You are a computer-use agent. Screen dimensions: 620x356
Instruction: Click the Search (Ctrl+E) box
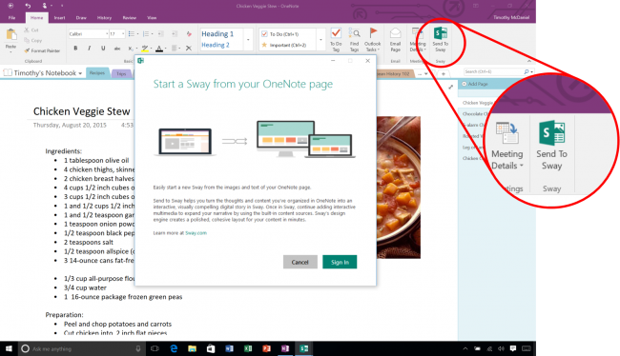[493, 71]
